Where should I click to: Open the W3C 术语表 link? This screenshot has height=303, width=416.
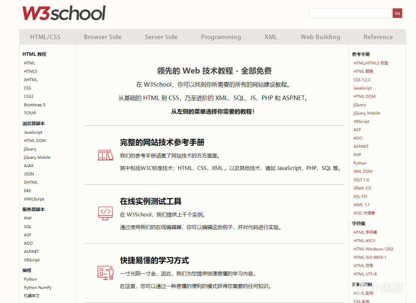tap(364, 213)
